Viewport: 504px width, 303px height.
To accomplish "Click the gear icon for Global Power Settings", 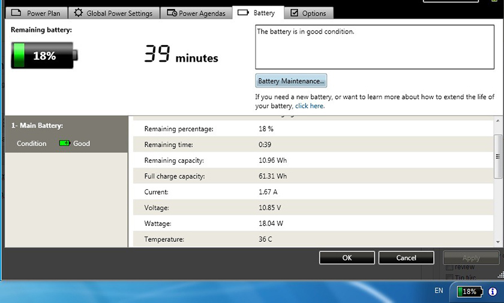I will (x=79, y=13).
